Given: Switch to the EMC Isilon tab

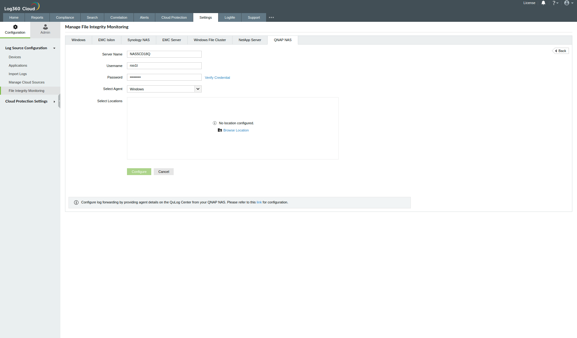Looking at the screenshot, I should [107, 40].
